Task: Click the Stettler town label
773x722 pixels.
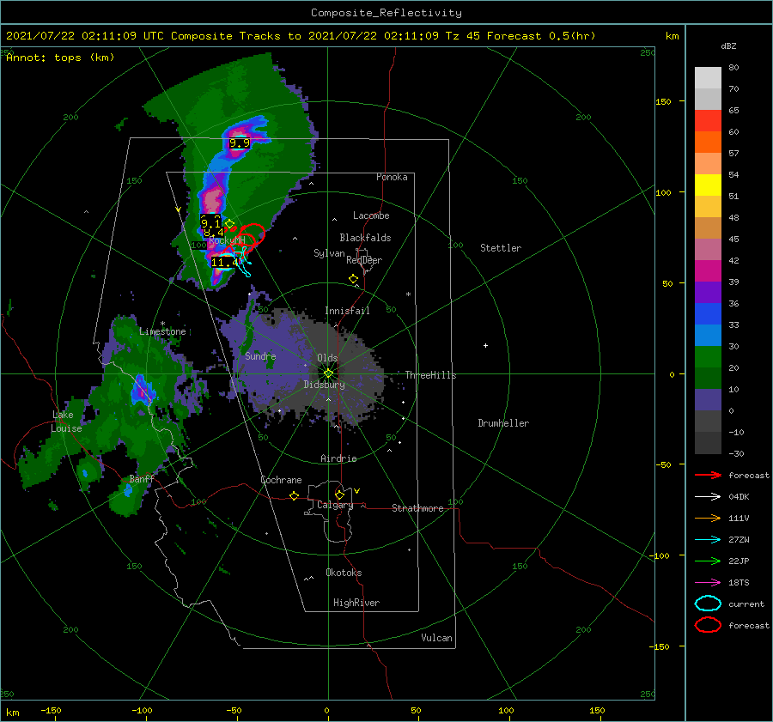Action: click(x=501, y=248)
